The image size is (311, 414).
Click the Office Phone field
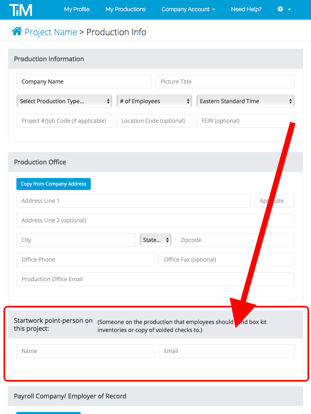coord(86,260)
